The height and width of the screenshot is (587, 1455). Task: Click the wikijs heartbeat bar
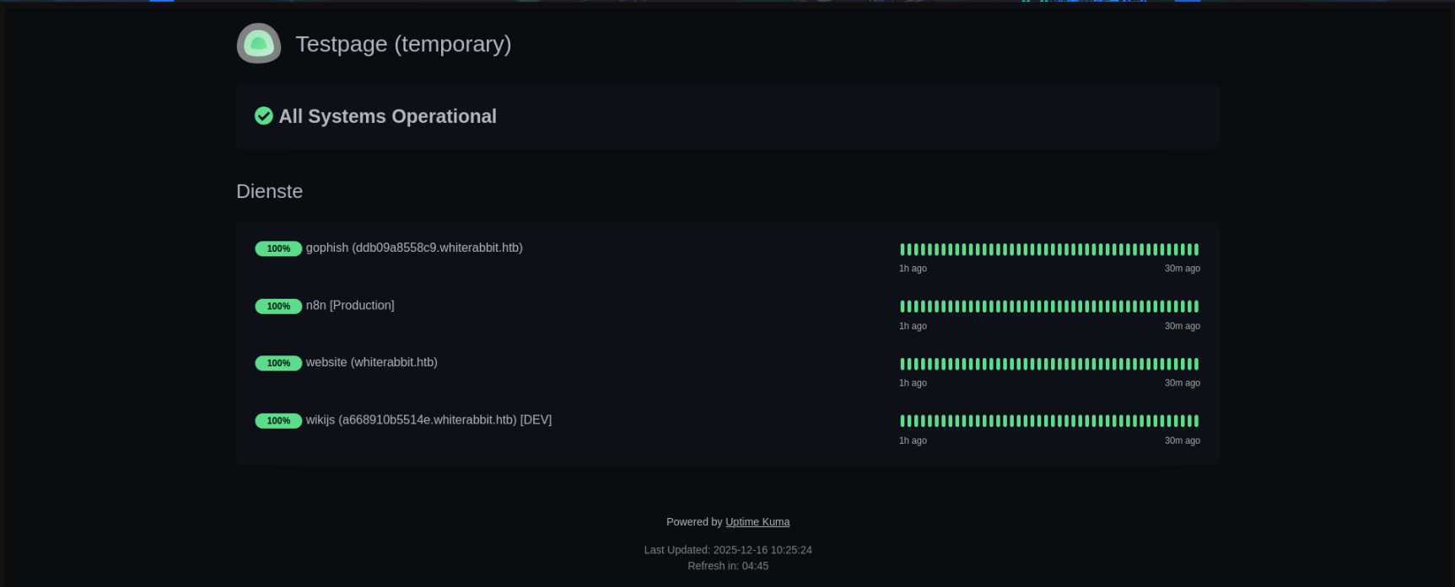click(1049, 421)
